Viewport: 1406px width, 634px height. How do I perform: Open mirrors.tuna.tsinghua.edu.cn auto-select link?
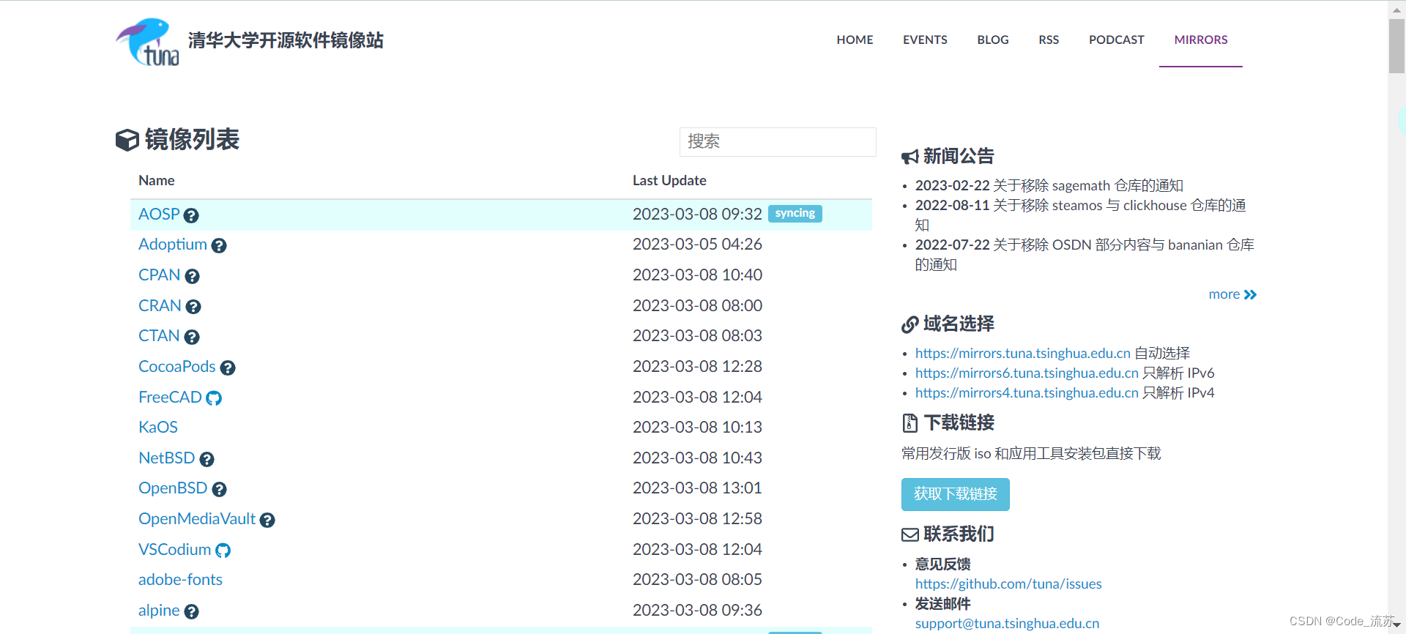click(x=1023, y=353)
